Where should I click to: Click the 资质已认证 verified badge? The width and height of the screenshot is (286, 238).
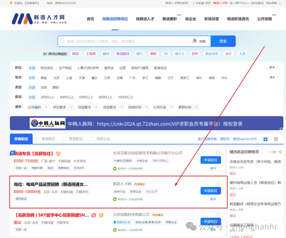tap(122, 222)
